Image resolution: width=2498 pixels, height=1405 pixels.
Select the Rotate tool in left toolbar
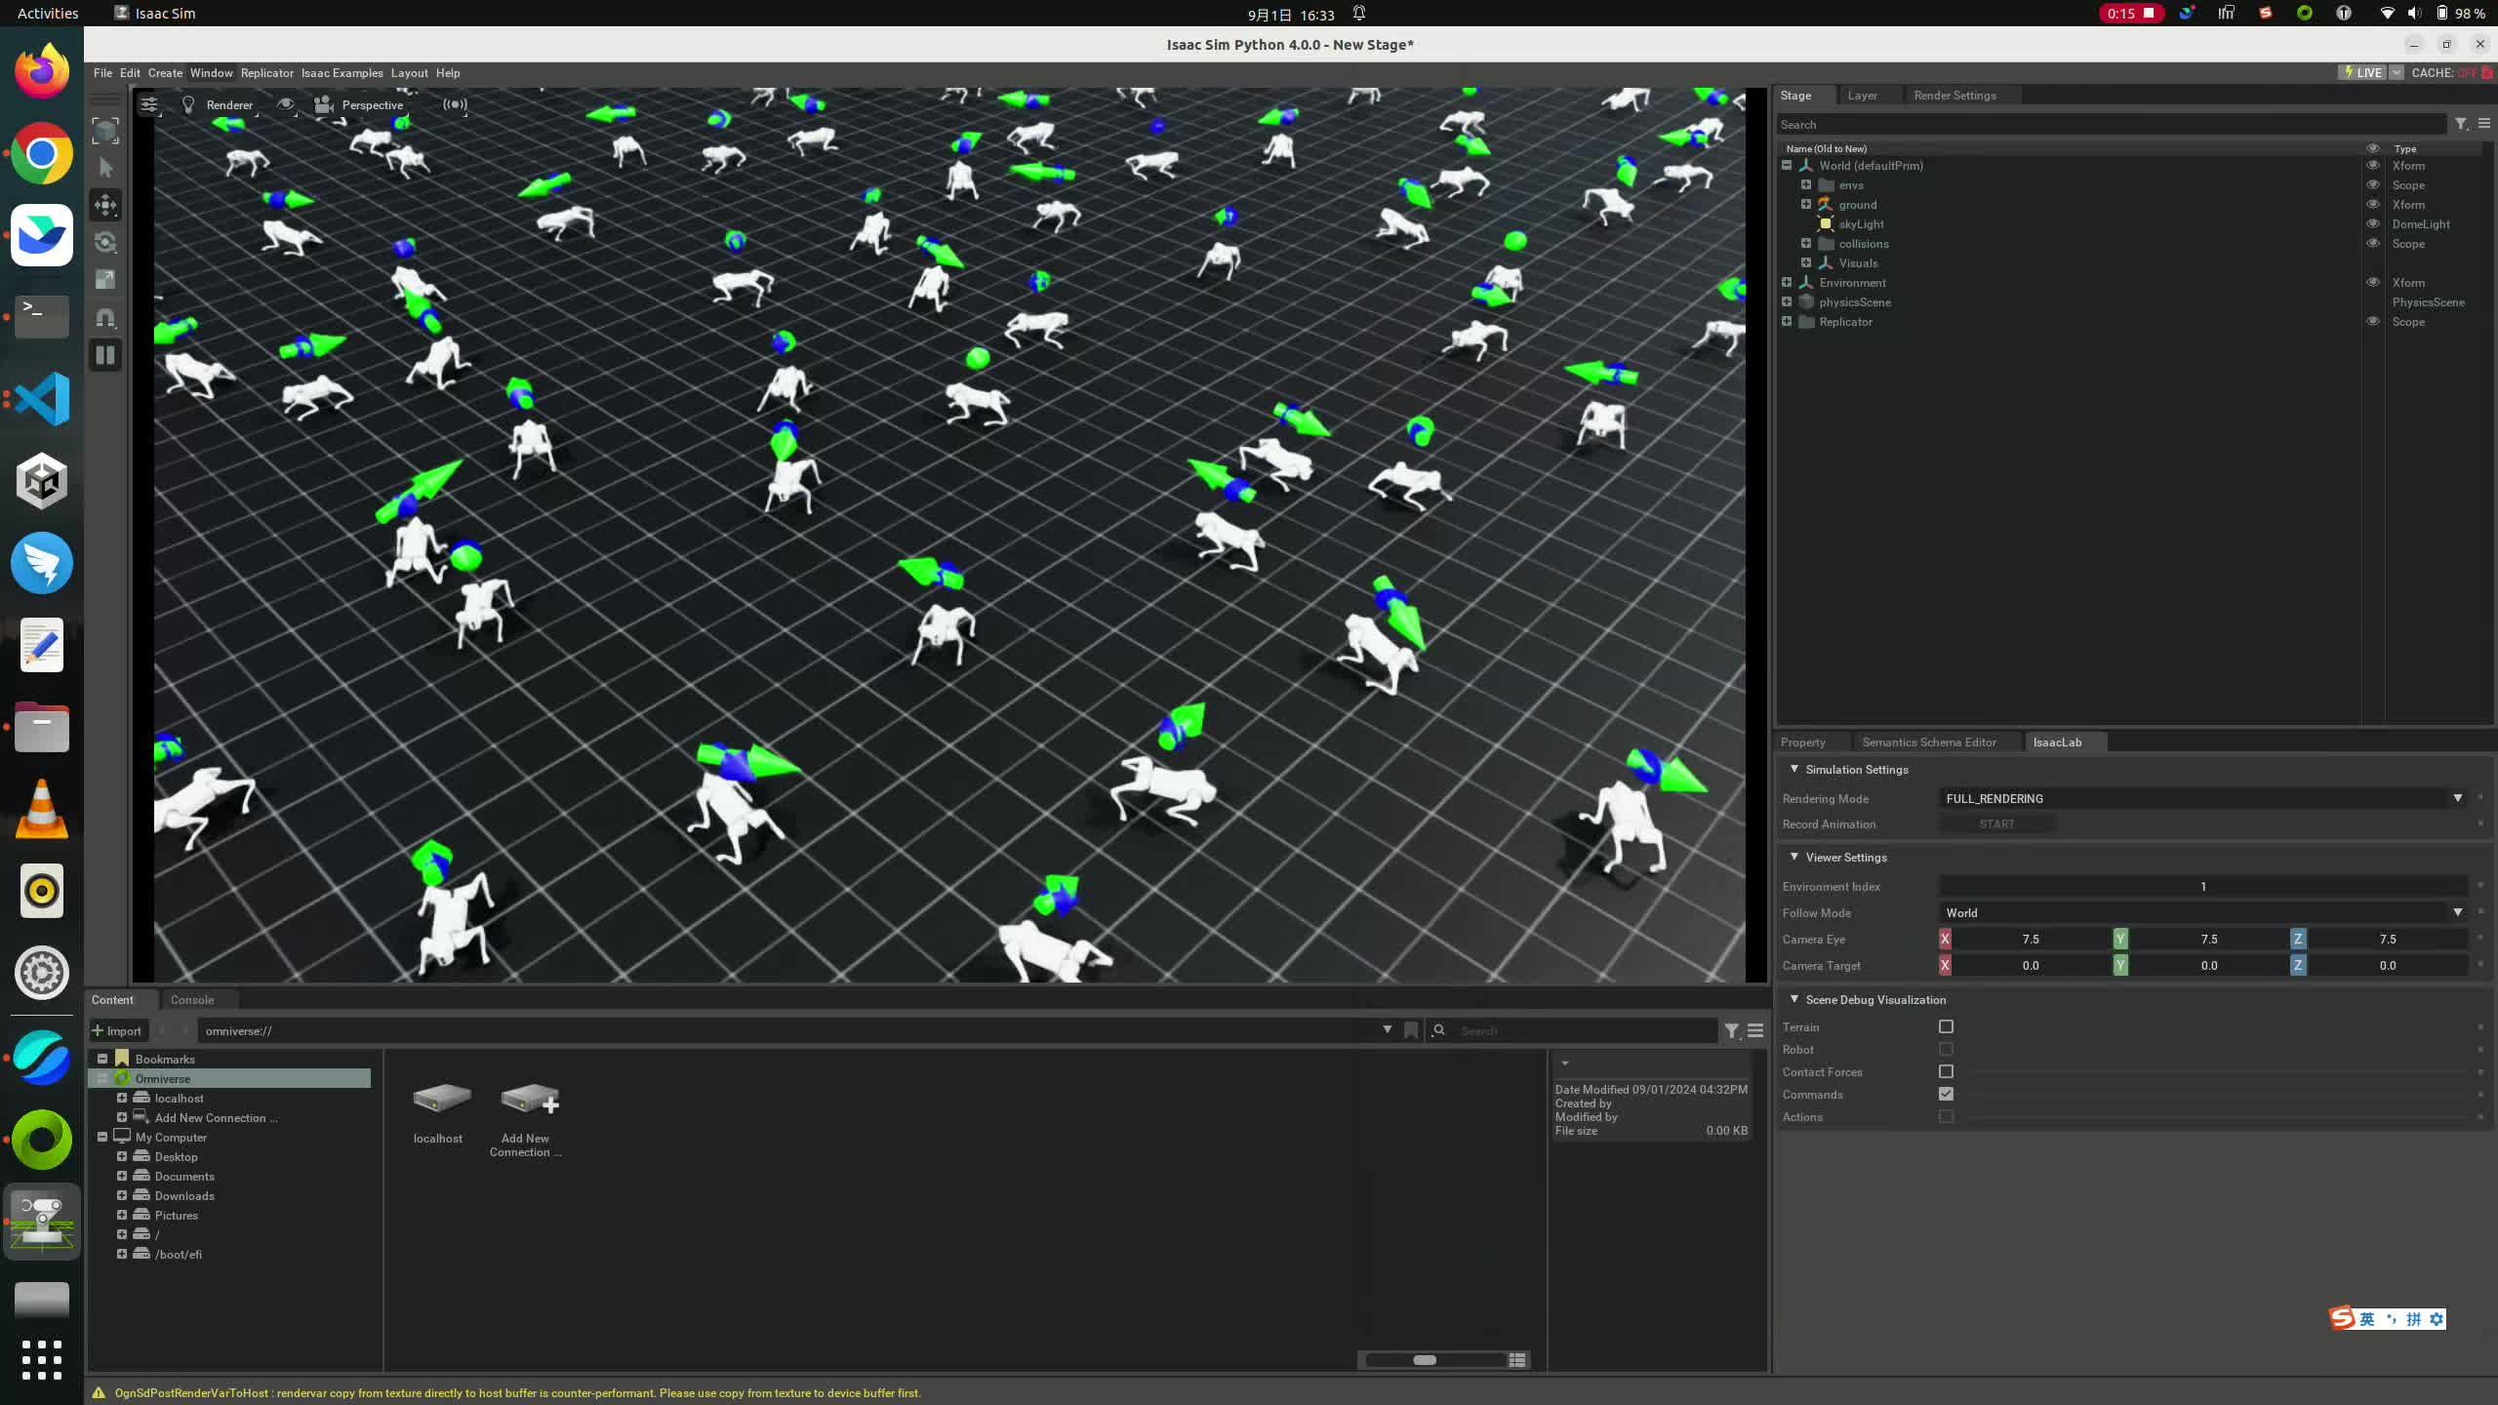coord(105,242)
